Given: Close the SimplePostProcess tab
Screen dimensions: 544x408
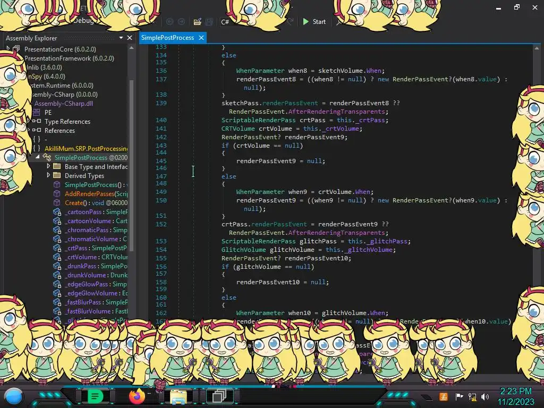Looking at the screenshot, I should click(x=201, y=38).
